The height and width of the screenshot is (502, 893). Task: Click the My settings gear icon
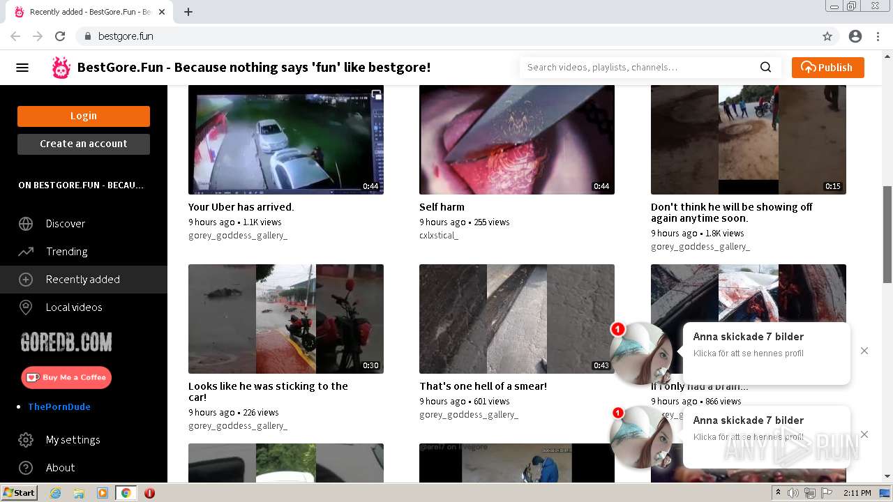click(26, 440)
